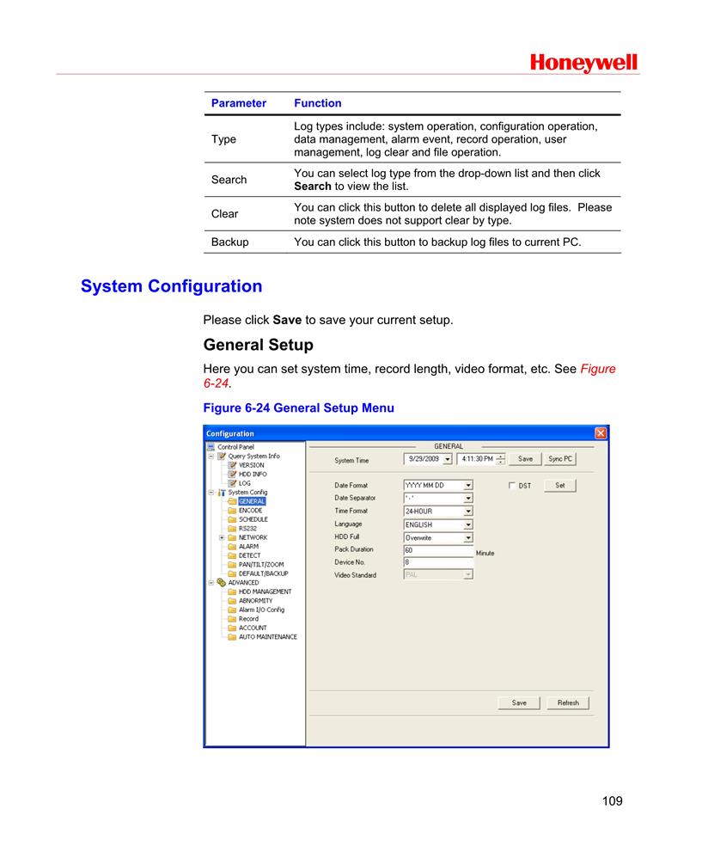Click Save next to System Time
This screenshot has height=852, width=702.
click(x=525, y=459)
